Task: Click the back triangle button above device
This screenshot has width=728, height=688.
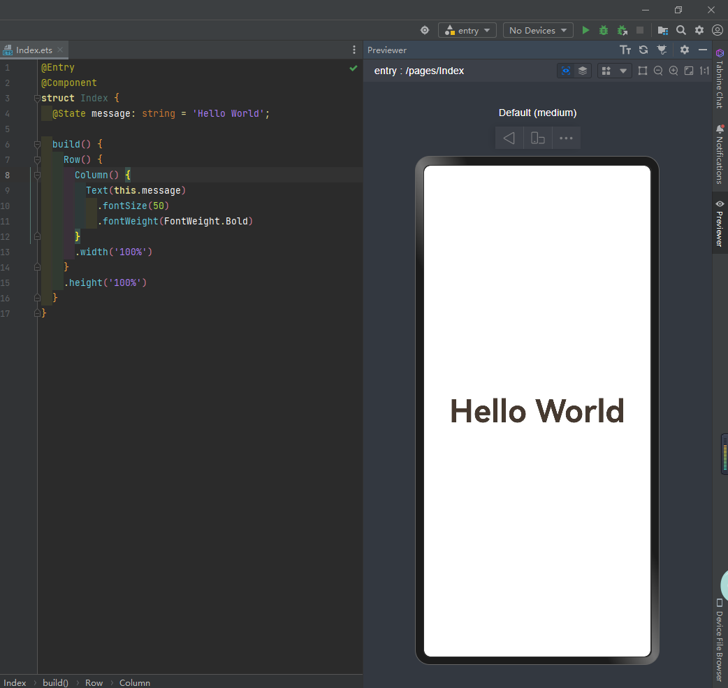Action: click(x=509, y=138)
